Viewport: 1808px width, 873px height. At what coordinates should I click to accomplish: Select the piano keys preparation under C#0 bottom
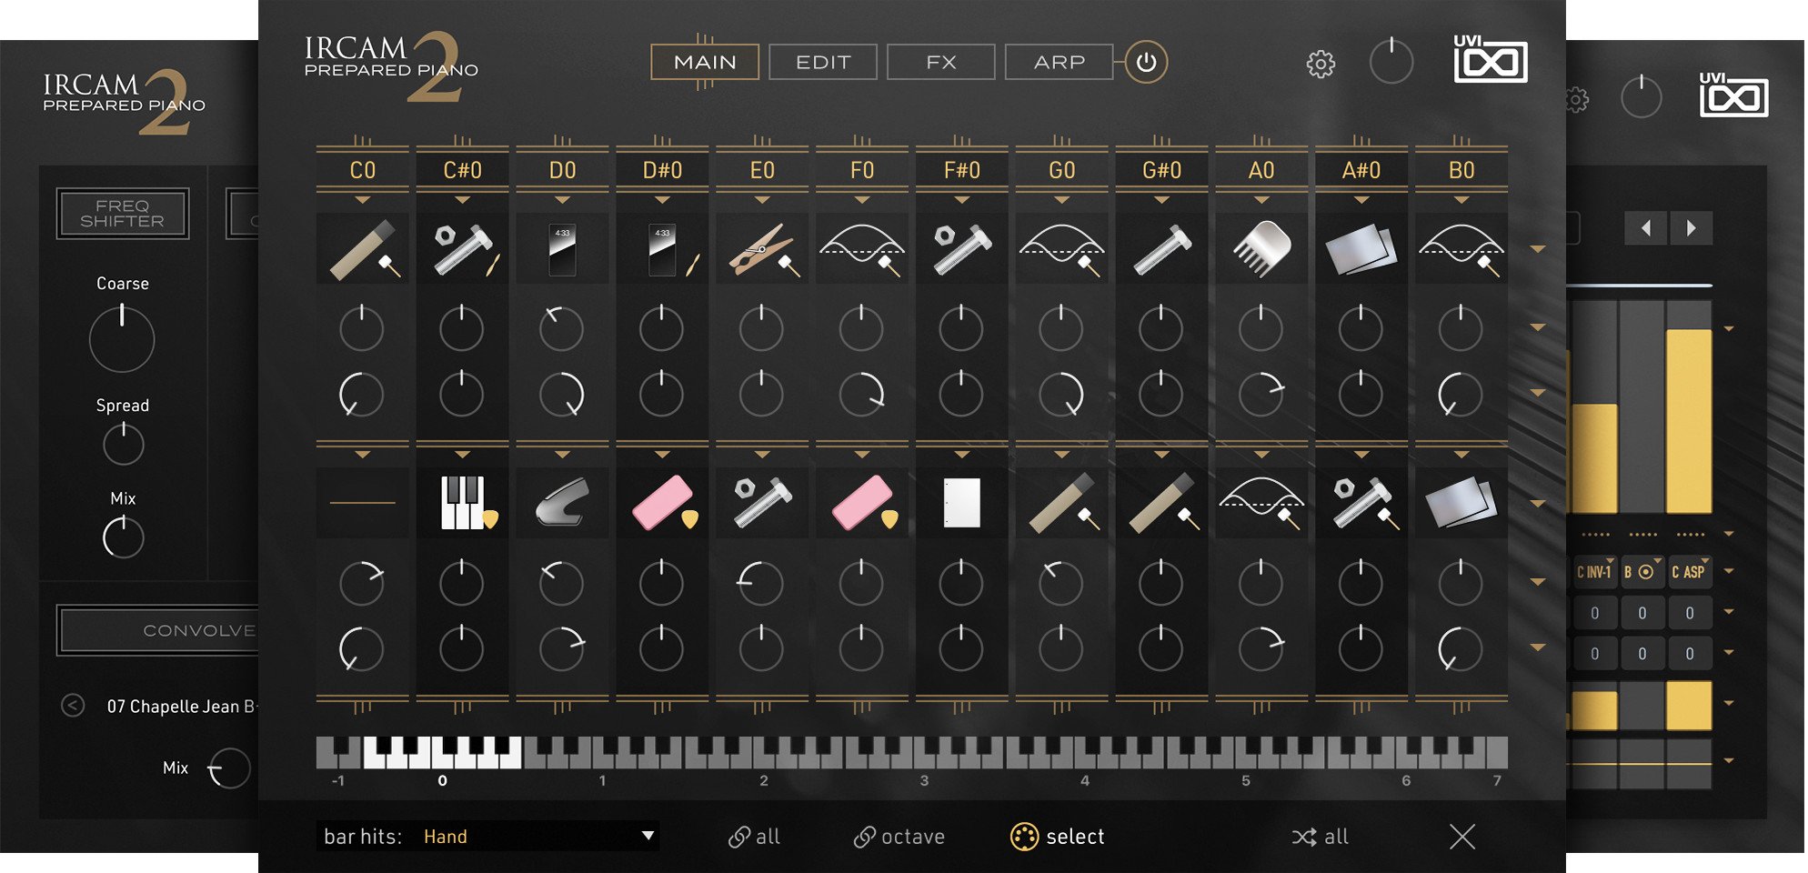coord(462,503)
